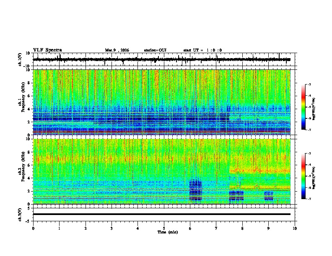This screenshot has height=256, width=332.
Task: Click the "-5" tick on ch.3(V) axis
Action: pyautogui.click(x=28, y=221)
